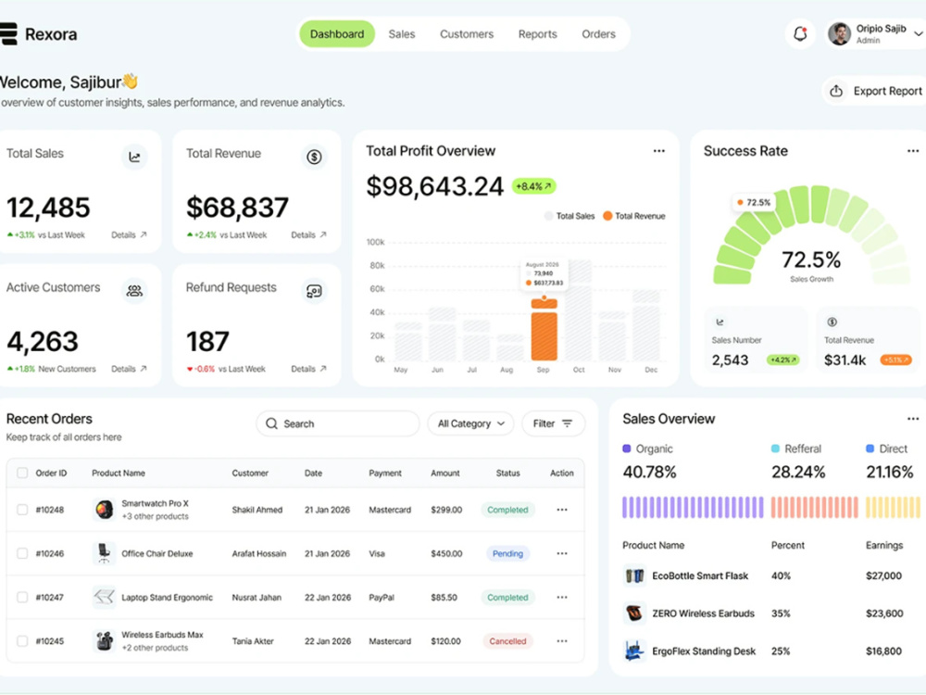Click the Oct bar in profit chart
Screen dimensions: 926x695
pyautogui.click(x=579, y=310)
